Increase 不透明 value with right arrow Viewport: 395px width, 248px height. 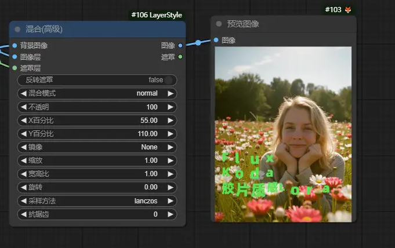(171, 107)
